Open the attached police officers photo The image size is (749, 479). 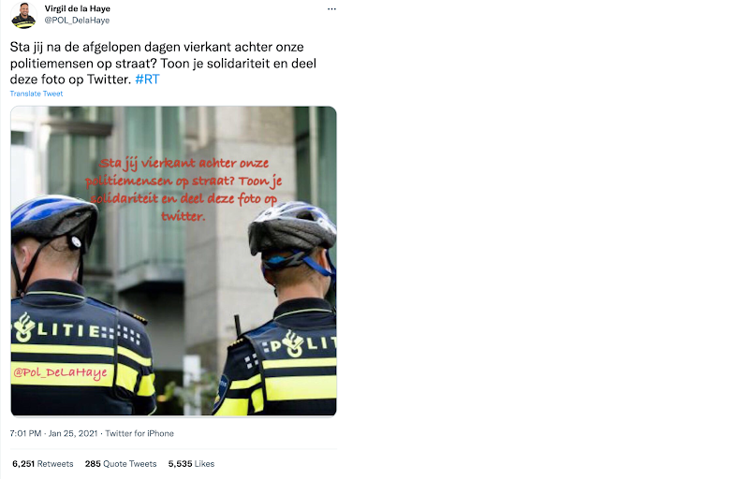point(173,261)
